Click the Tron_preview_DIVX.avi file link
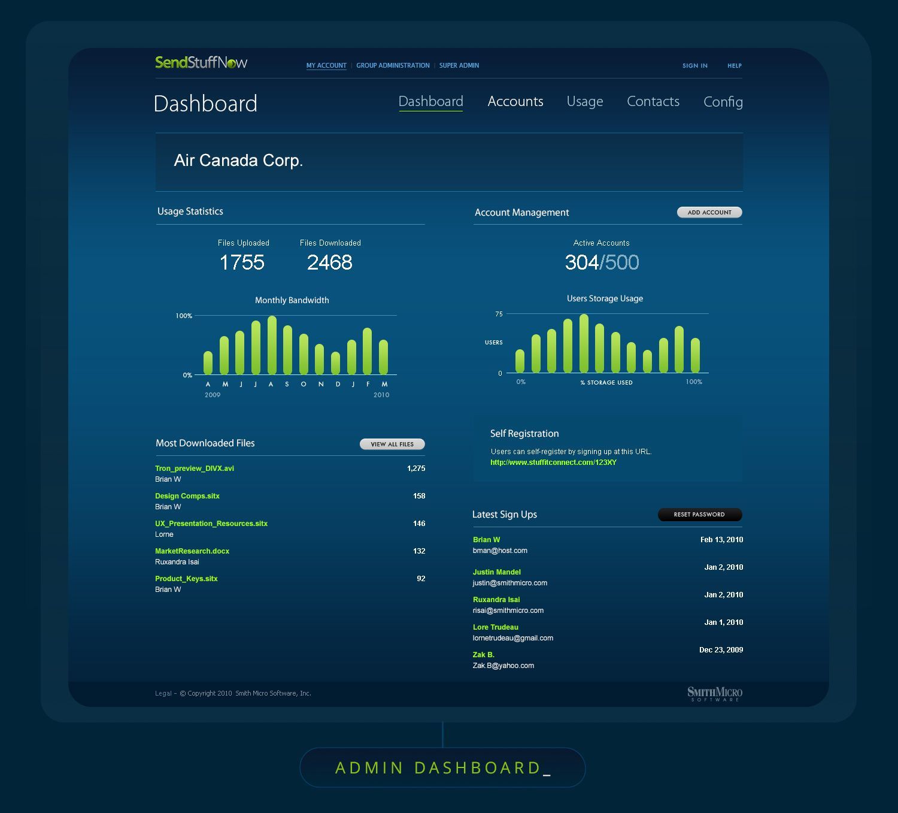The height and width of the screenshot is (813, 898). [x=194, y=469]
